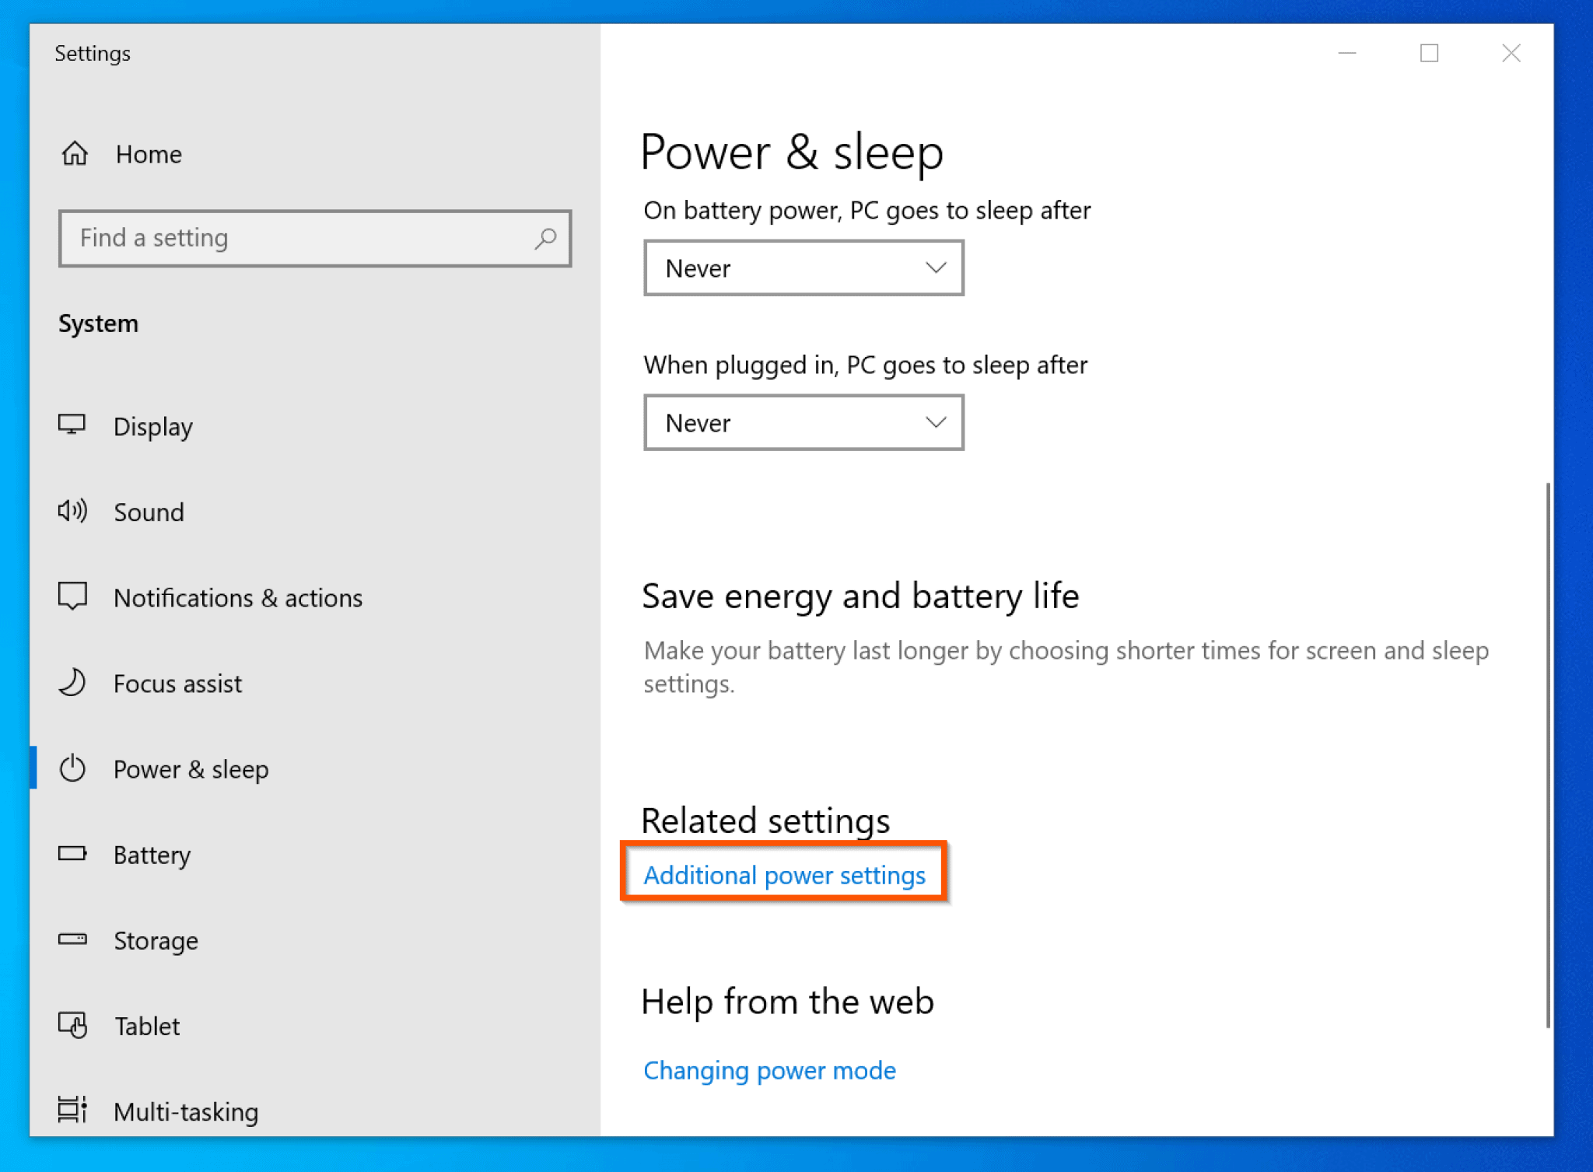
Task: Select the Storage icon
Action: (x=73, y=939)
